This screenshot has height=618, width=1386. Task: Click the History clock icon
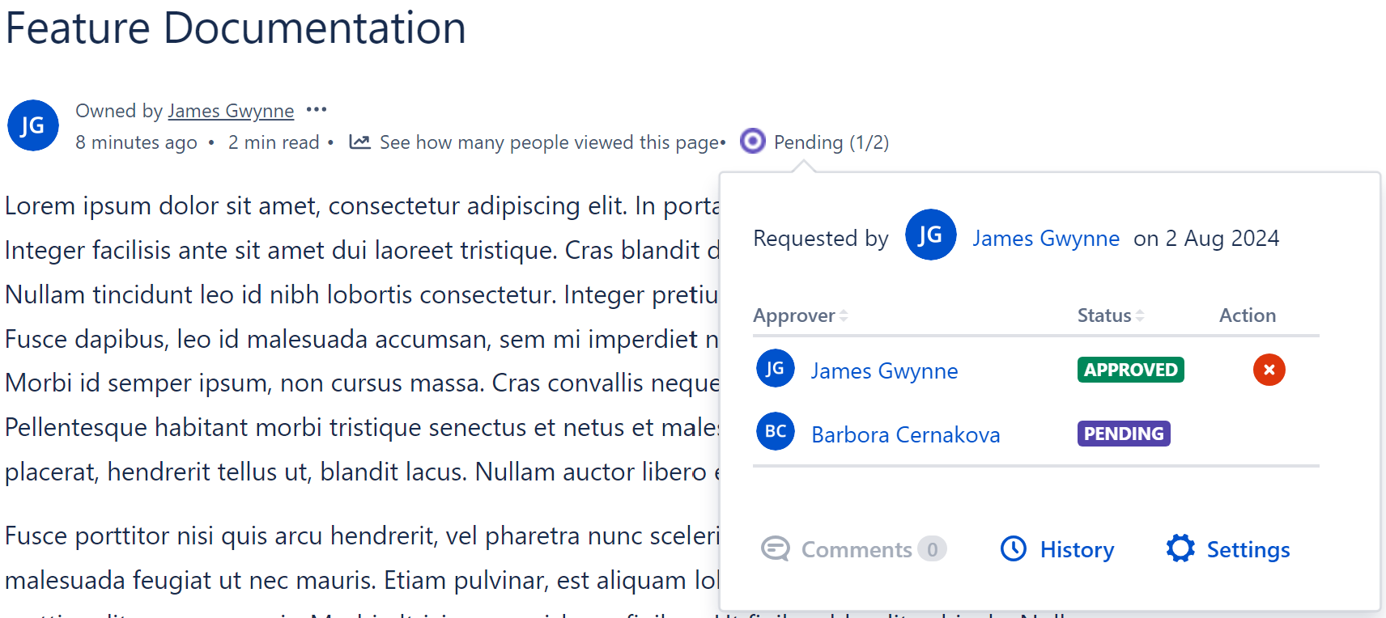point(1013,548)
